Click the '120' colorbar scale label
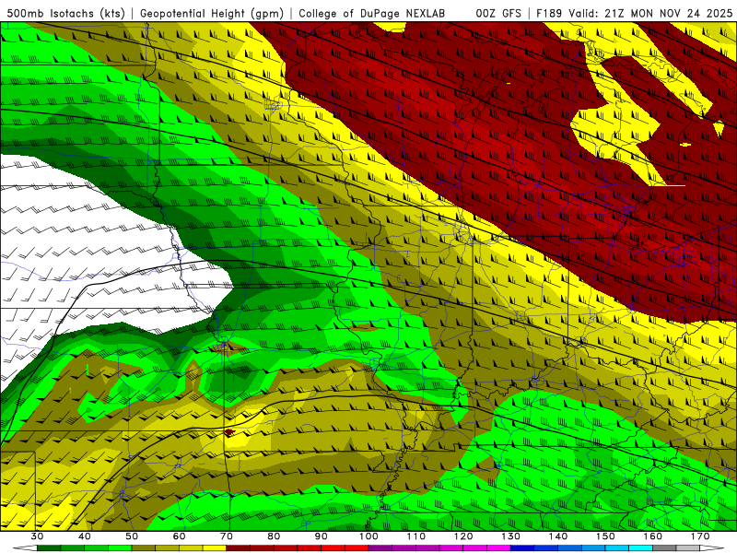 tap(463, 536)
